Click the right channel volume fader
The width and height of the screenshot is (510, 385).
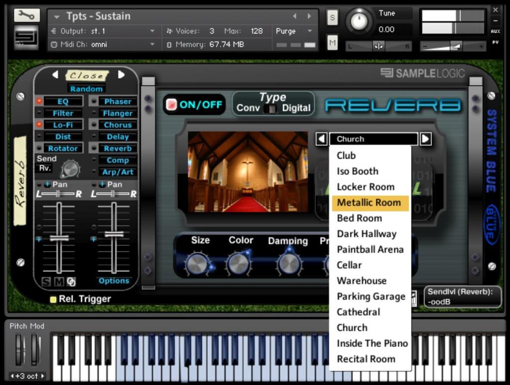click(114, 234)
